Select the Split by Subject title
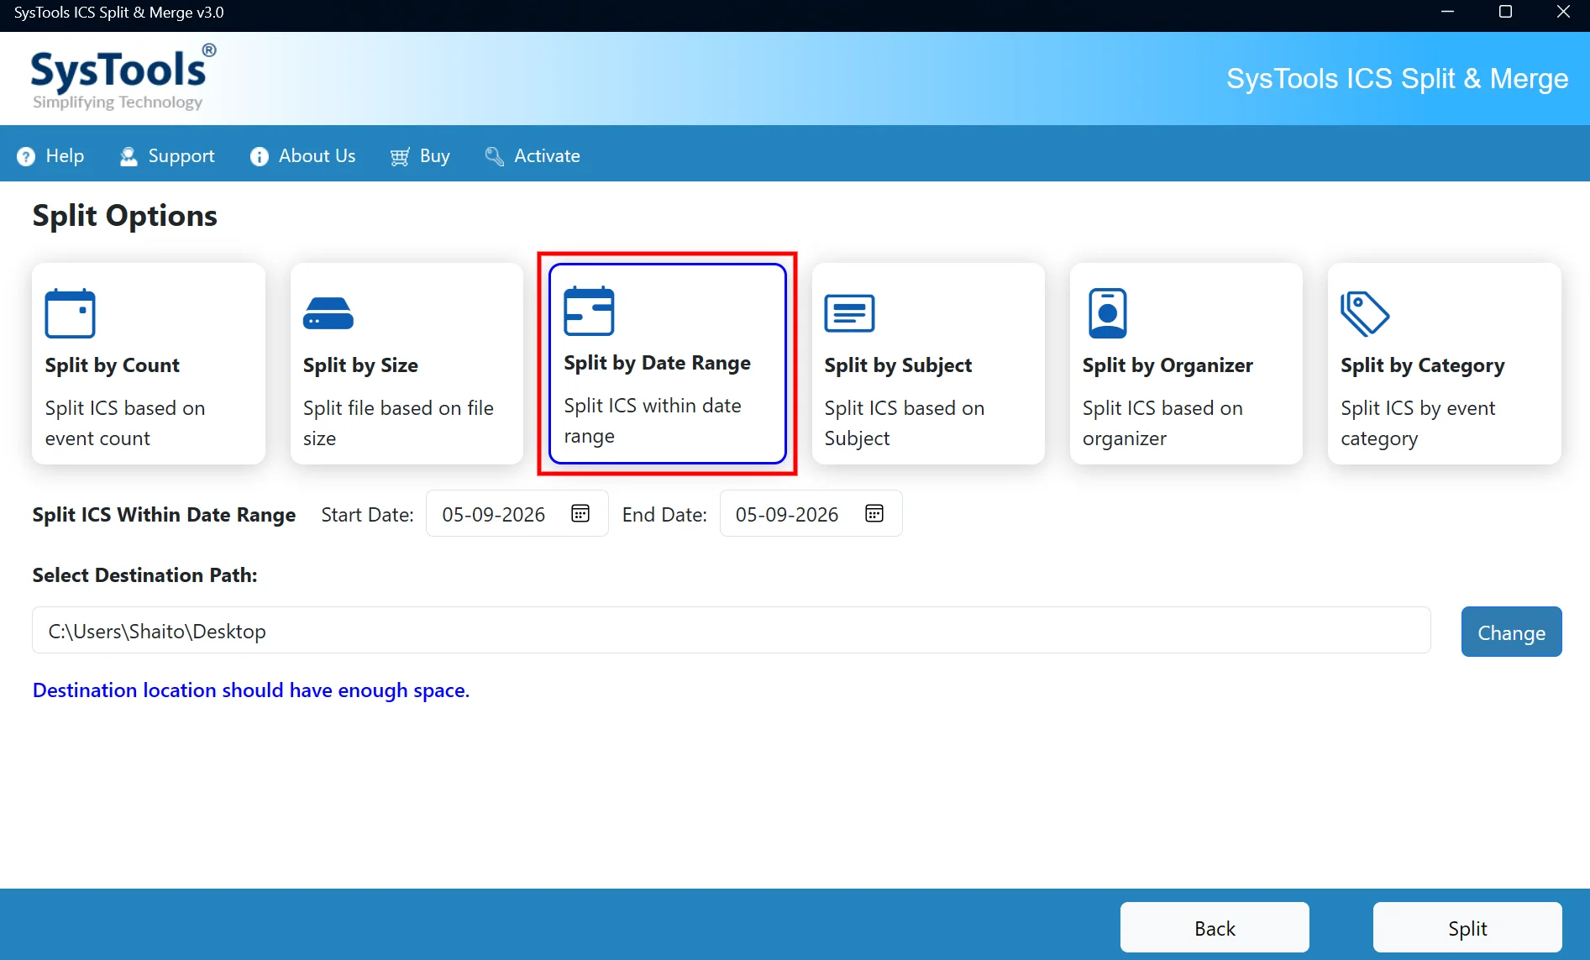 (898, 365)
